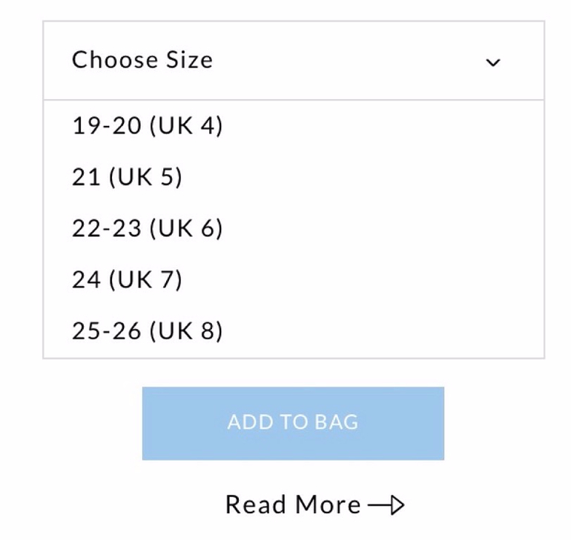Image resolution: width=571 pixels, height=540 pixels.
Task: Click the UK 4 list entry
Action: [148, 126]
